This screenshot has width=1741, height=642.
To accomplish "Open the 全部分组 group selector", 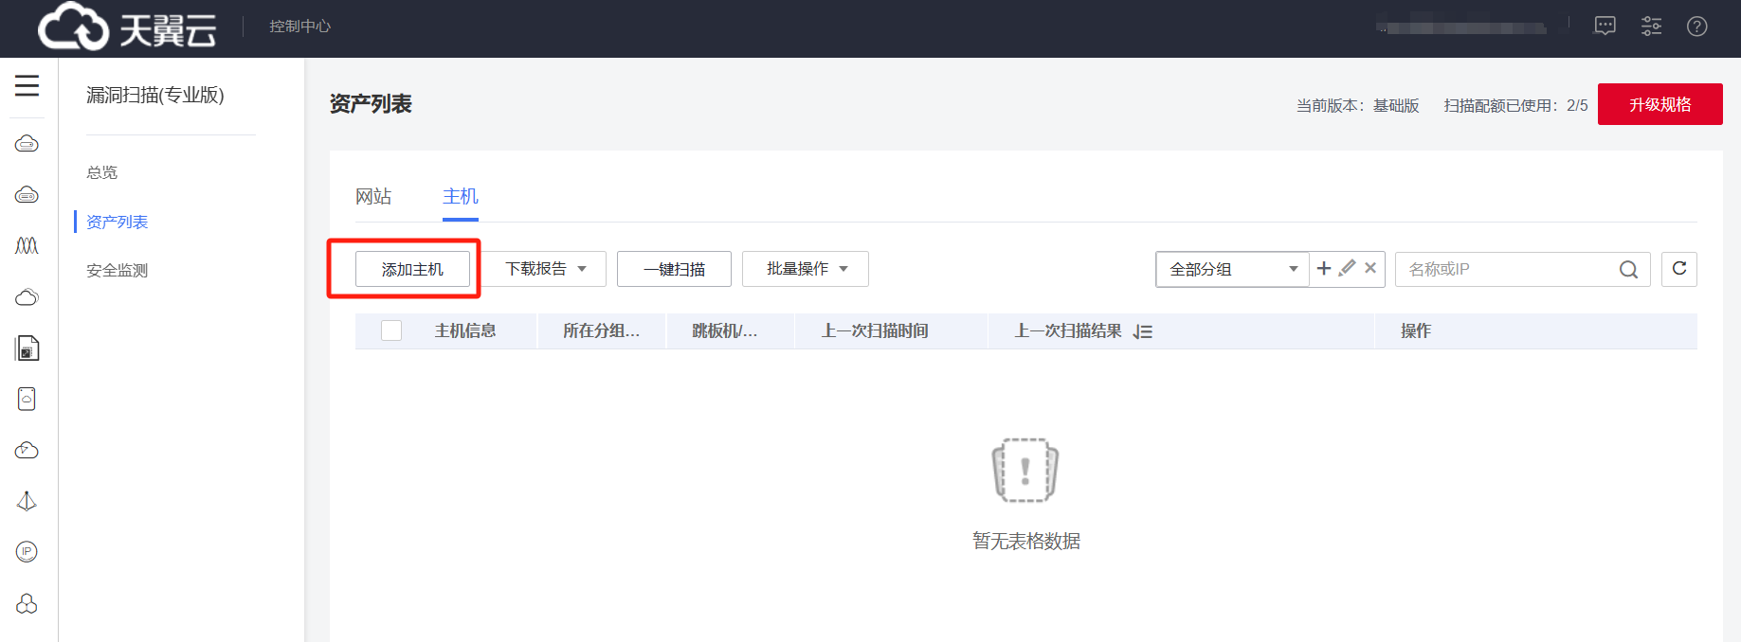I will click(x=1232, y=269).
